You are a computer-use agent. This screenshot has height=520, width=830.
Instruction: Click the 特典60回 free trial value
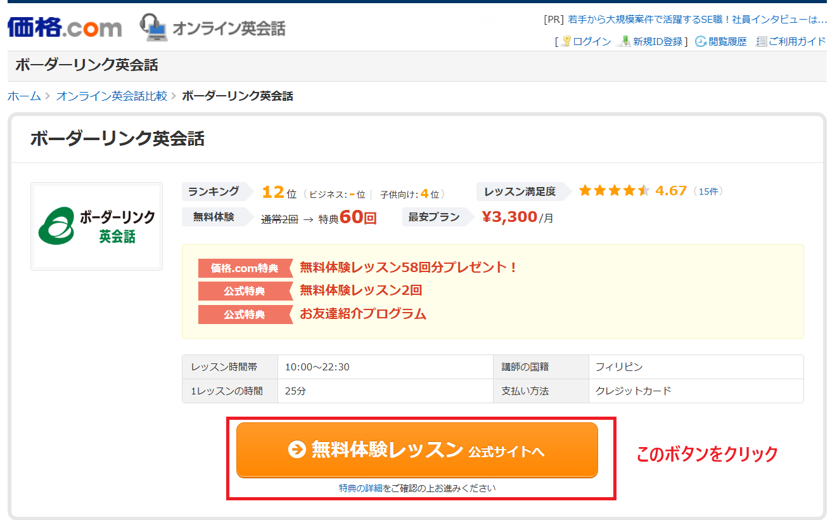point(347,218)
